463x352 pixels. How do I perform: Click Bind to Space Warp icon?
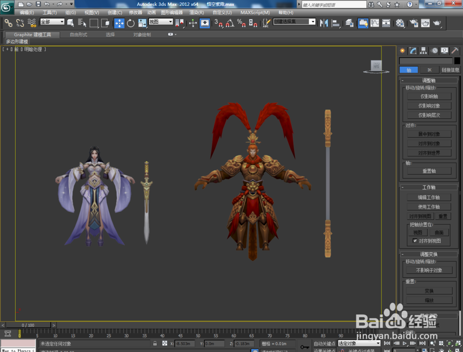(x=31, y=23)
